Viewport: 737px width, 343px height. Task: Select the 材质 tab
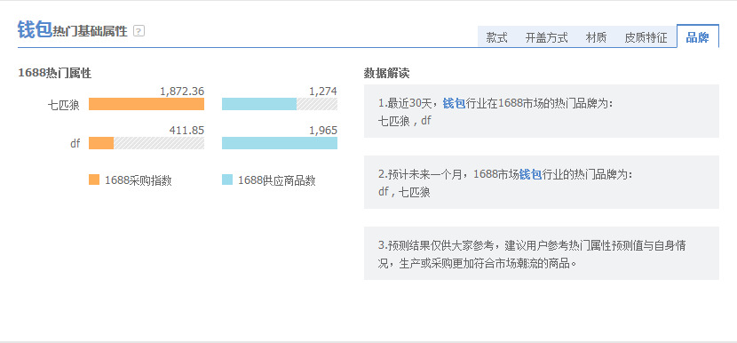(596, 37)
